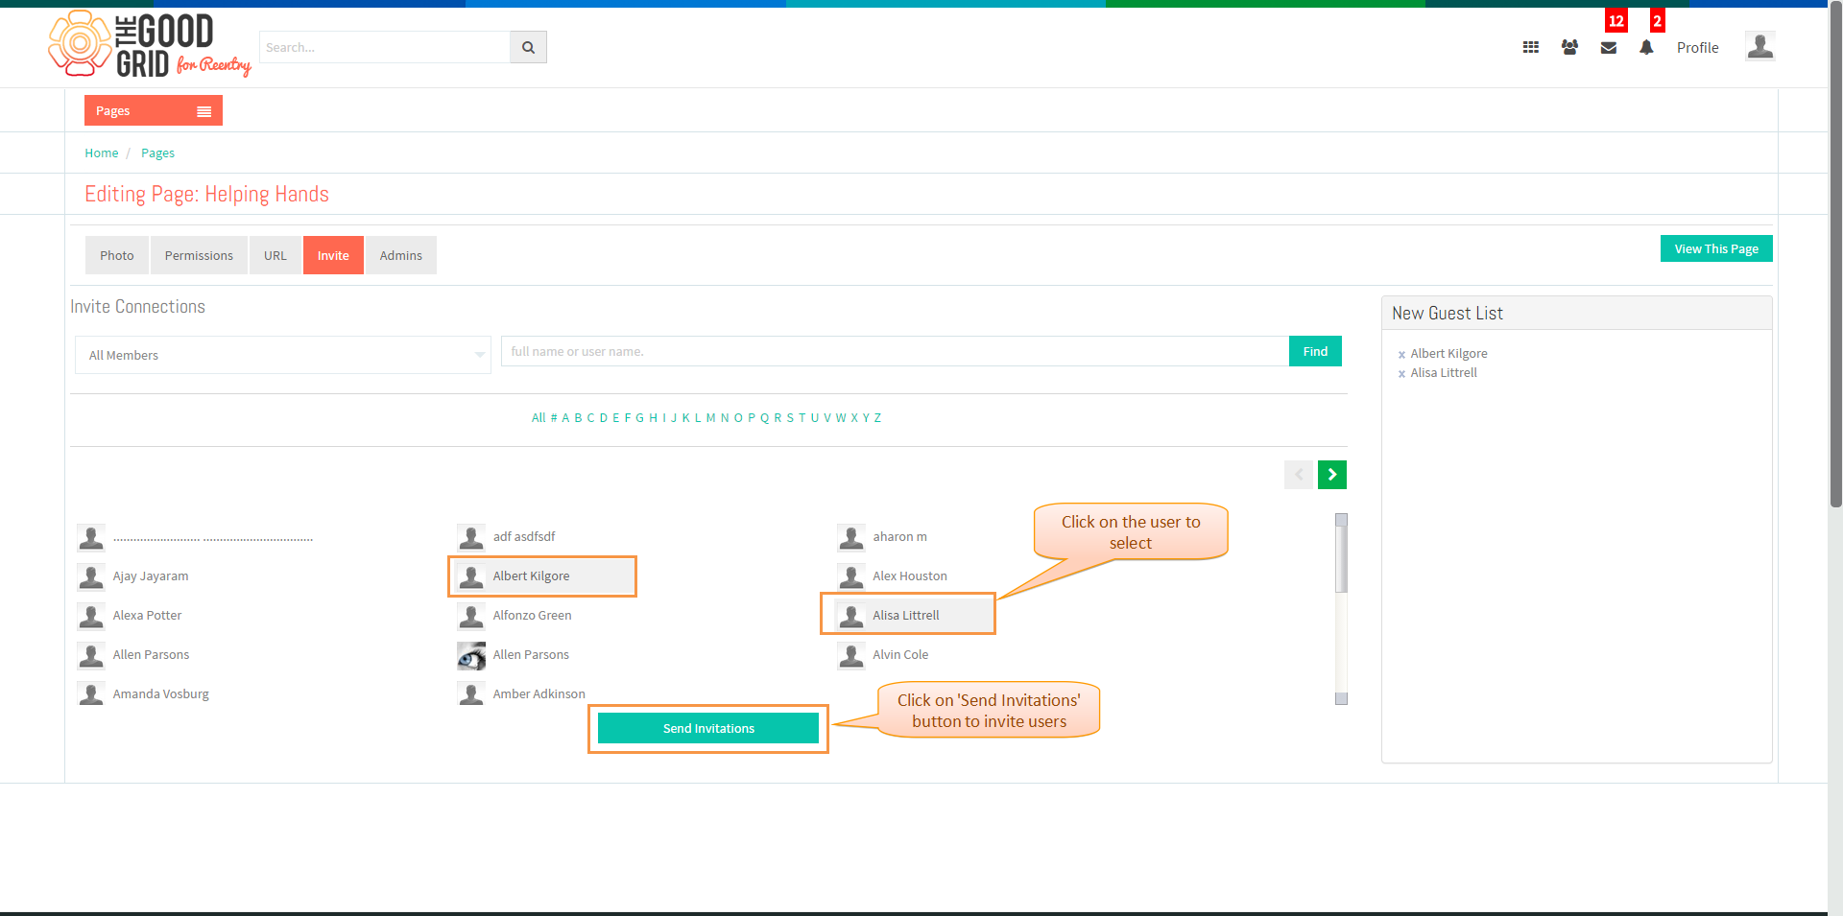Open the connections people icon
The image size is (1843, 916).
tap(1569, 47)
